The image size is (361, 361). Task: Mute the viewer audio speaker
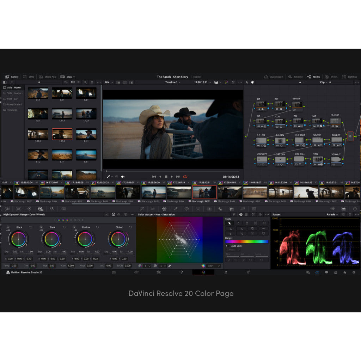pyautogui.click(x=123, y=177)
